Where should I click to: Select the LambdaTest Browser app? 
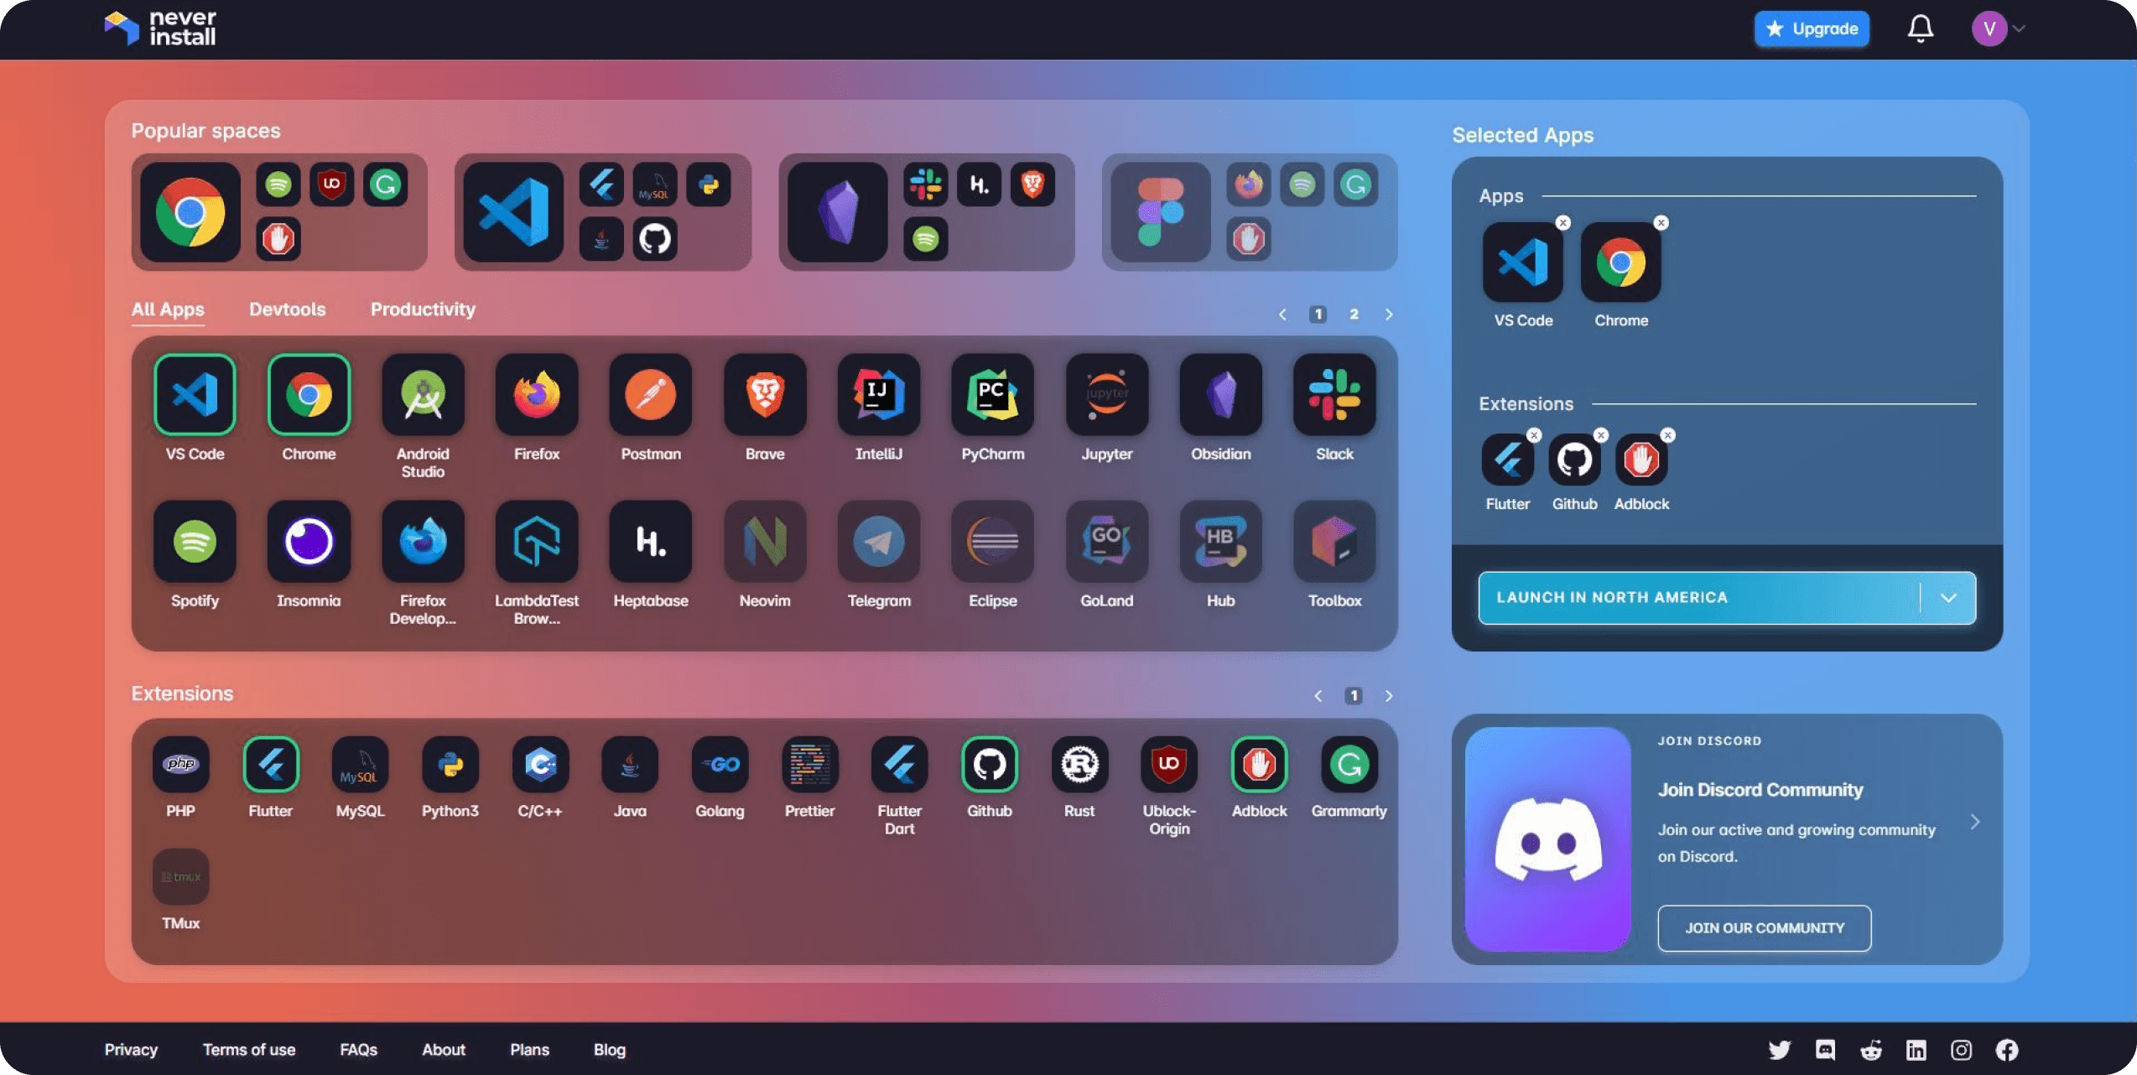coord(537,542)
